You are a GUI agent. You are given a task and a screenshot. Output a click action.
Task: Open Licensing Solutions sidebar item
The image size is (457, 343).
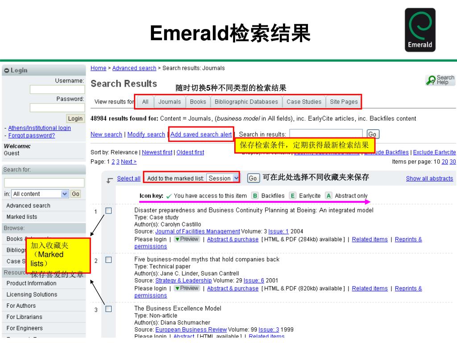32,294
